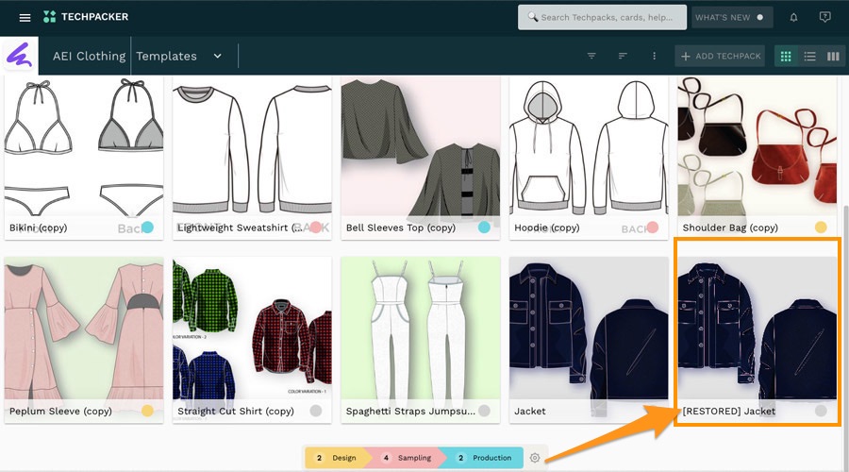The image size is (849, 472).
Task: Click the filter techpacks icon
Action: 591,56
